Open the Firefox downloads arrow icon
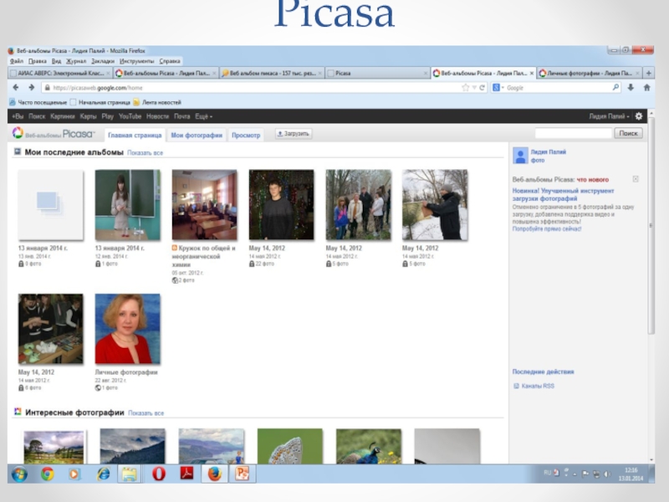The height and width of the screenshot is (502, 669). 631,88
